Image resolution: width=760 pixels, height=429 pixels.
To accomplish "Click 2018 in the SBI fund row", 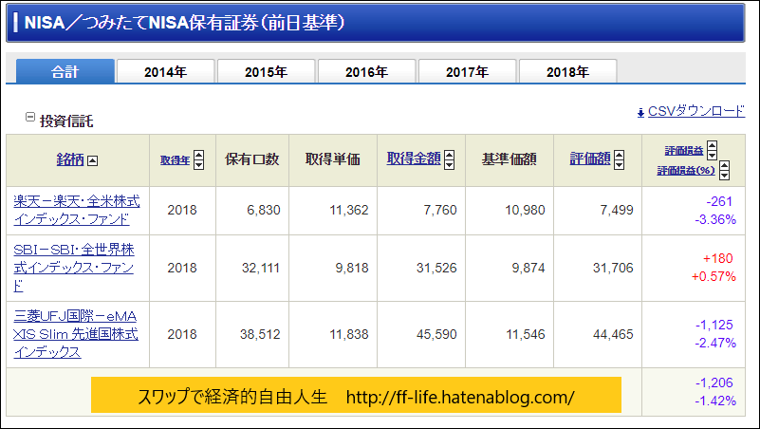I will point(182,268).
